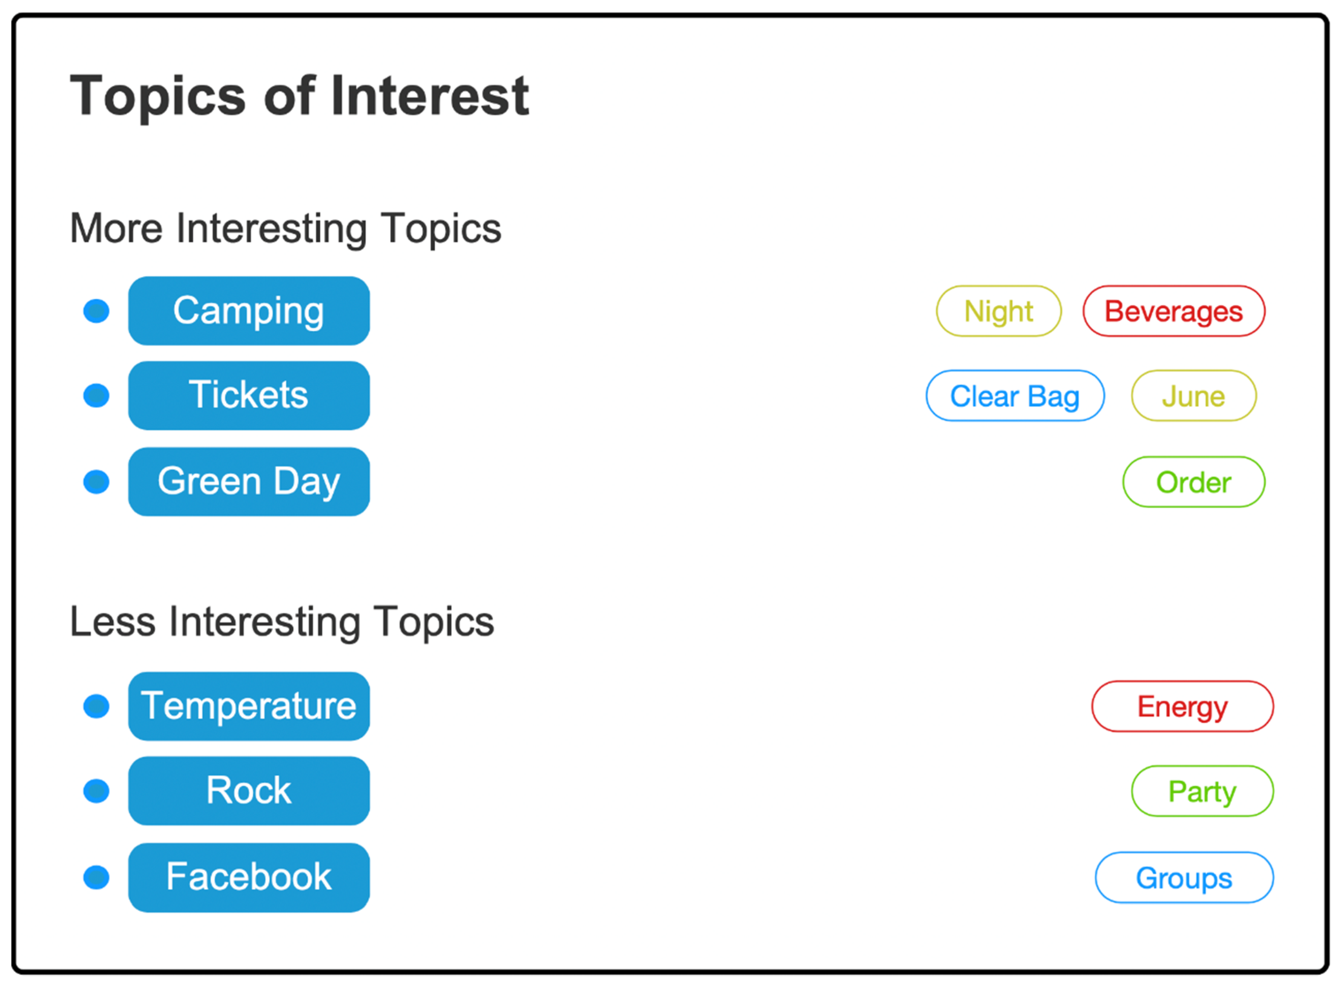Select the bullet dot beside Rock
Screen dimensions: 1342x991
[97, 791]
